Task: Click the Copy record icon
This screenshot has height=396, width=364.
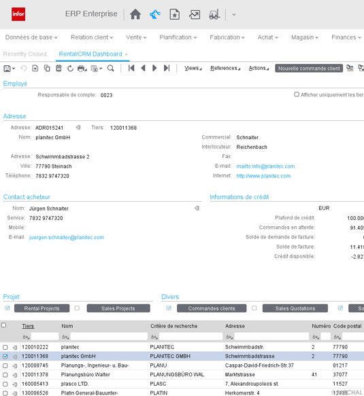Action: (47, 68)
